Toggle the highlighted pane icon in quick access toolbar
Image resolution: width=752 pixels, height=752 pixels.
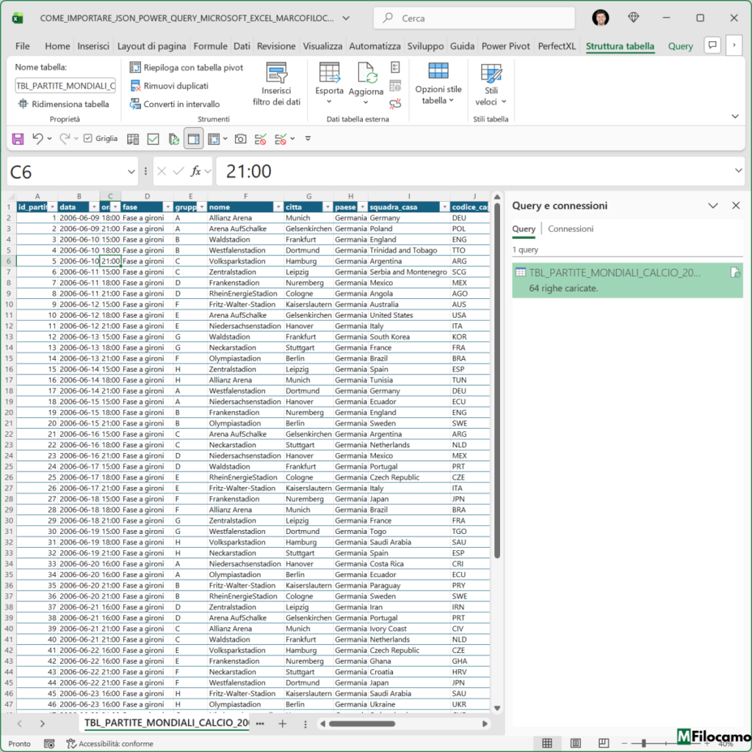(x=194, y=139)
